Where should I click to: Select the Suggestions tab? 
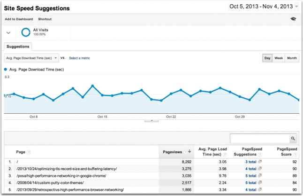click(18, 47)
